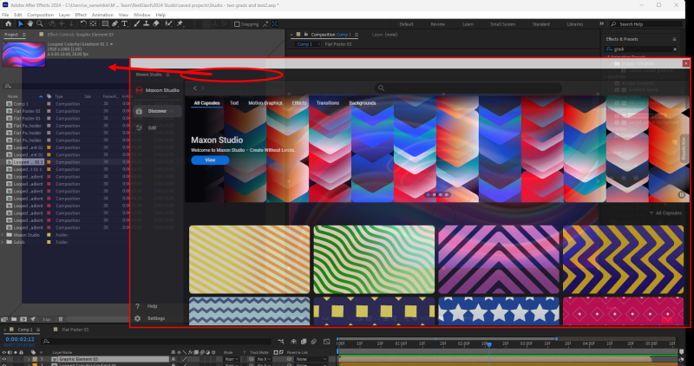Click the blue View button

click(x=210, y=160)
